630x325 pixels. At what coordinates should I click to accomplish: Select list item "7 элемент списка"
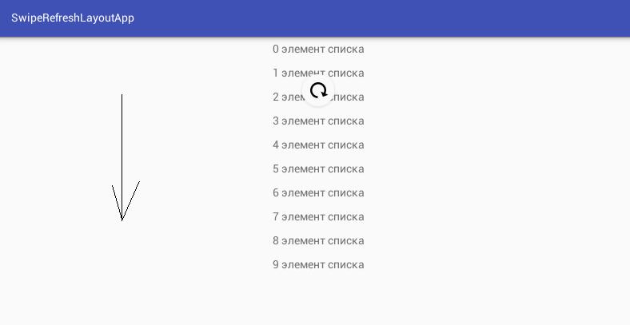point(318,217)
